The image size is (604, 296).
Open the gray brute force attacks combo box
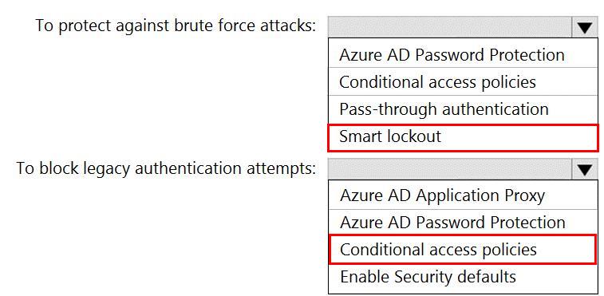(x=463, y=27)
